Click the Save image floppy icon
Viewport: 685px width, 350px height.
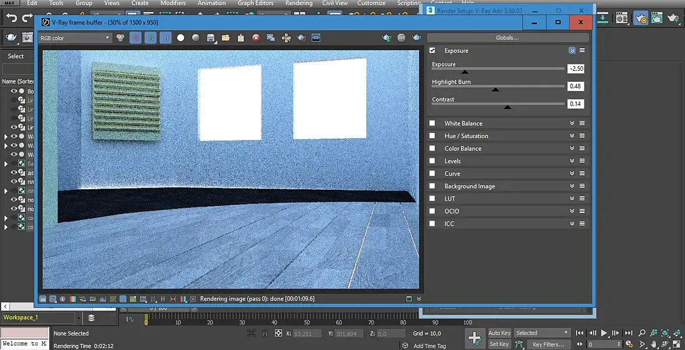tap(211, 38)
